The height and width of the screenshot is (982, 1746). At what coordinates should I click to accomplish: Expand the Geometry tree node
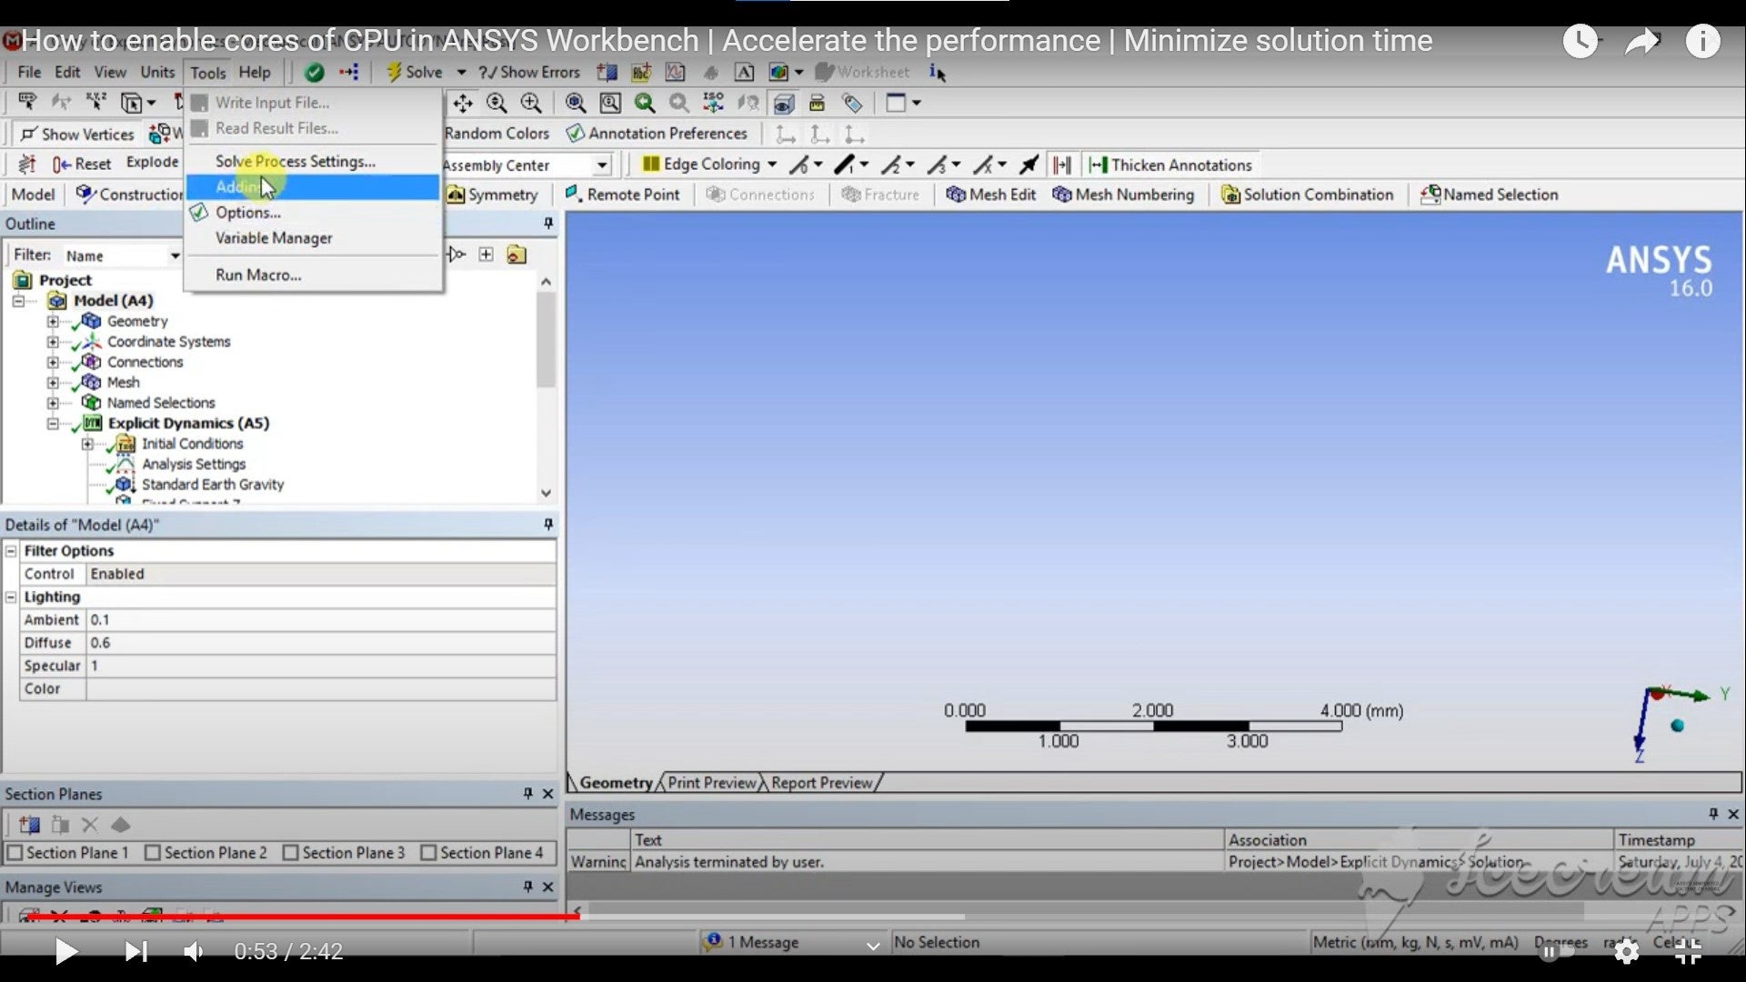[53, 322]
